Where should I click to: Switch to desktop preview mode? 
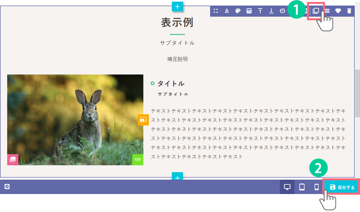tap(287, 187)
